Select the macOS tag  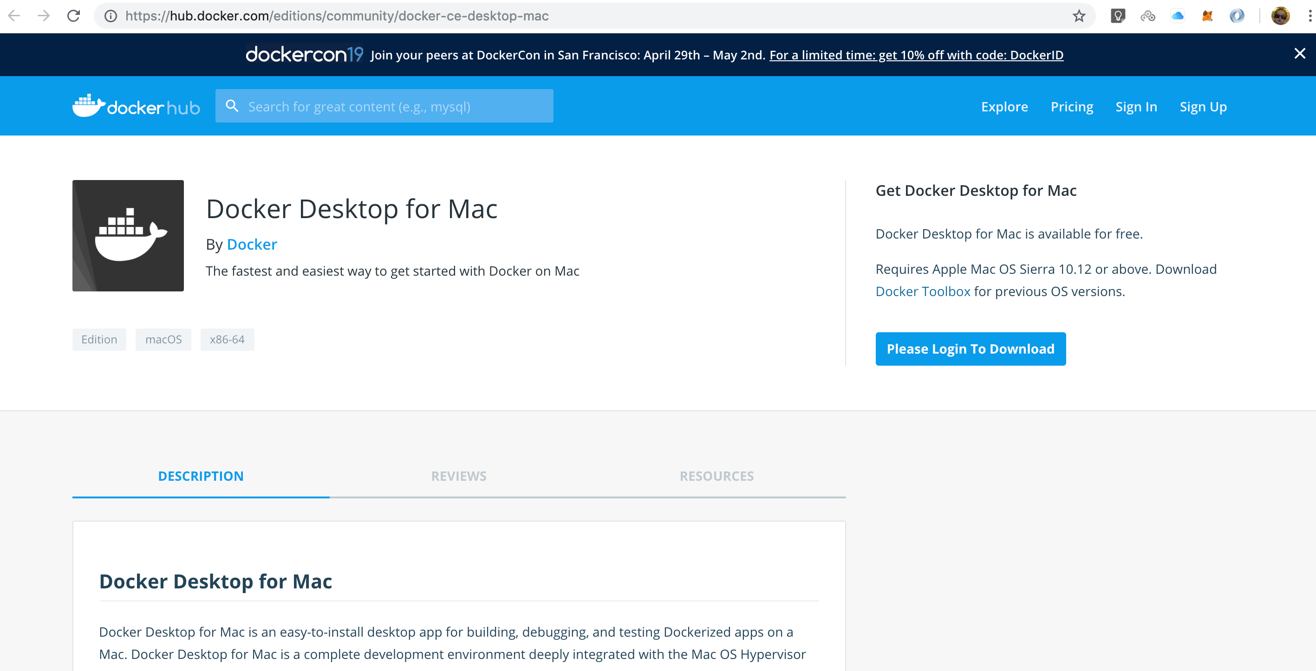(x=163, y=340)
